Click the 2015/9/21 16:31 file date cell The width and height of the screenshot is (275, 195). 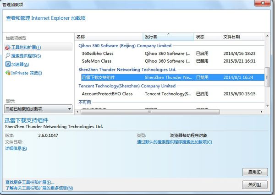239,61
